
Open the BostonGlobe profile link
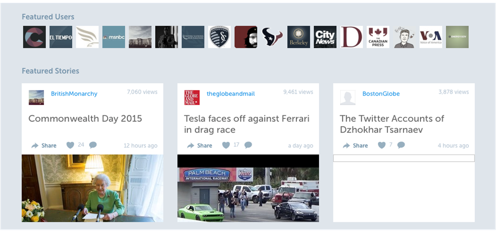(381, 94)
